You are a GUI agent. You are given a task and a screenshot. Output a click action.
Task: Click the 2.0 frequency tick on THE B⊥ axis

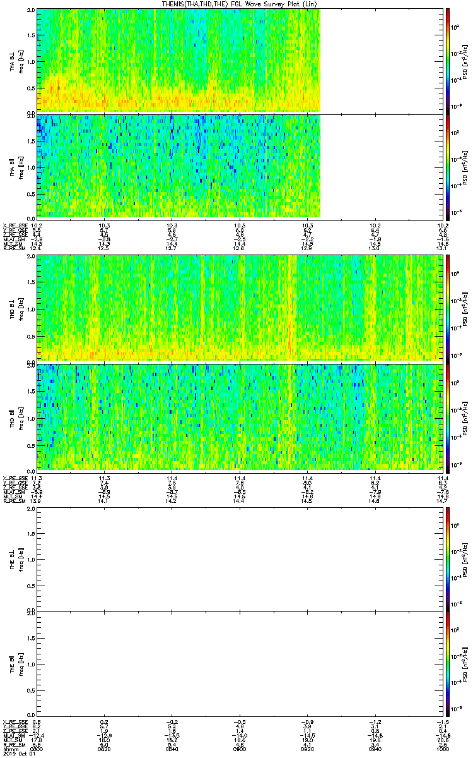(x=32, y=509)
